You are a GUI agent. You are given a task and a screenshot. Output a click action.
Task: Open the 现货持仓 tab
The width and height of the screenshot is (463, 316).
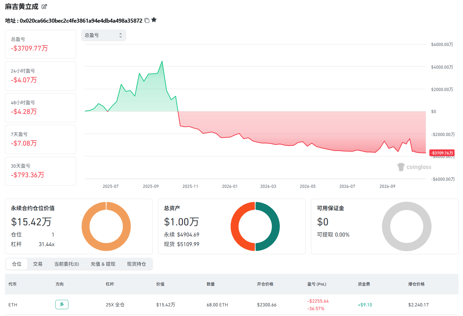[x=137, y=264]
